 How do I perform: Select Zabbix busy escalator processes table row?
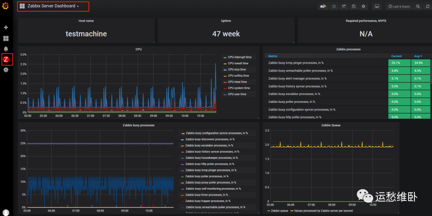coord(348,94)
